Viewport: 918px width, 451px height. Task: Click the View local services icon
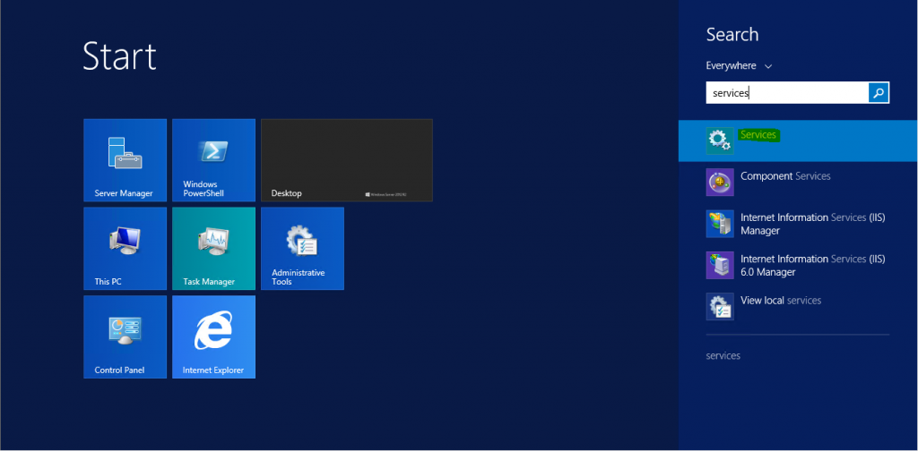(x=720, y=307)
